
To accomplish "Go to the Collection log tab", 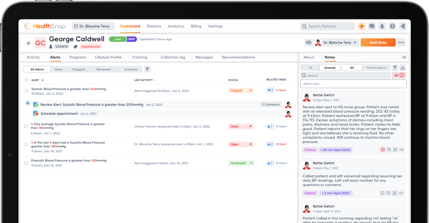I will [173, 57].
